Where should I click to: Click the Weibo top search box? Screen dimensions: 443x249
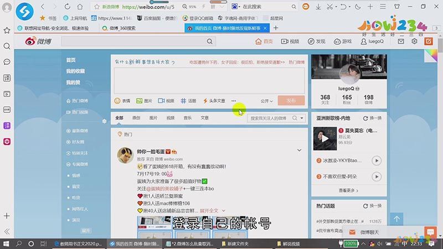coord(133,41)
